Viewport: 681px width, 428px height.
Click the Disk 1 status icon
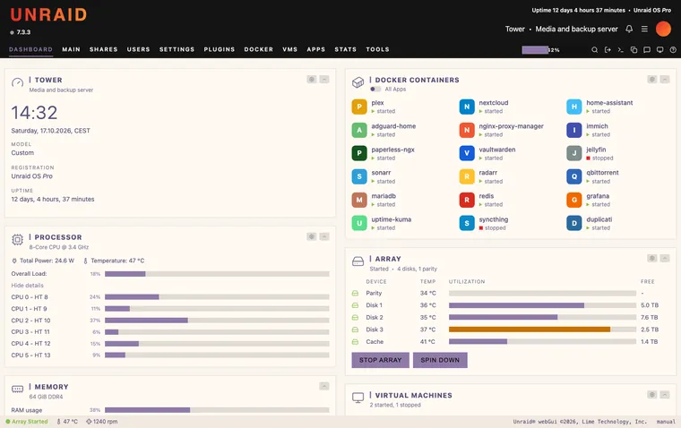[355, 305]
